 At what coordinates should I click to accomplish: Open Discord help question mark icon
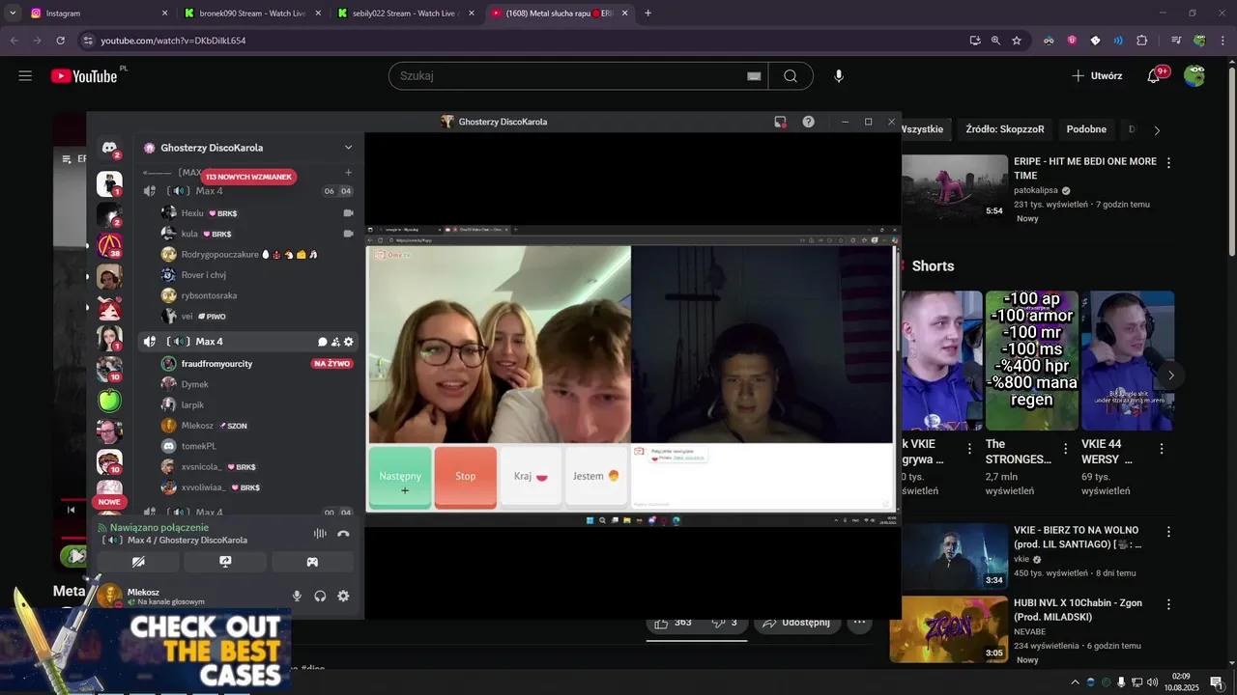pos(809,122)
